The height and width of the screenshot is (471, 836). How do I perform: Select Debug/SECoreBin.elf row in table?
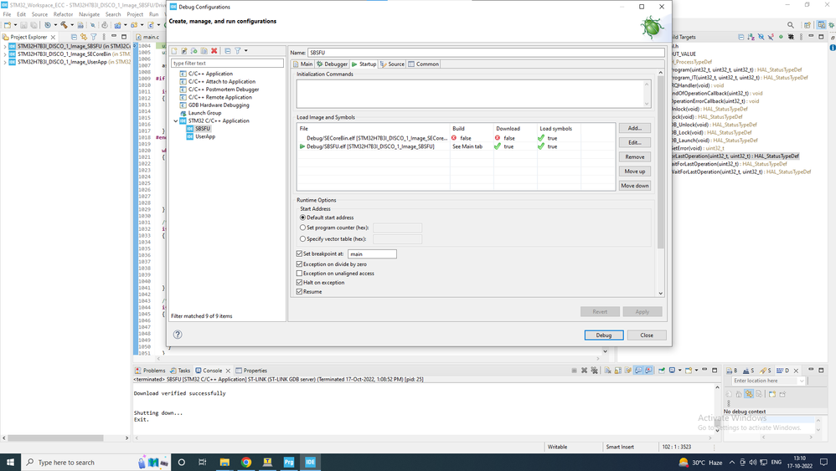[x=456, y=138]
